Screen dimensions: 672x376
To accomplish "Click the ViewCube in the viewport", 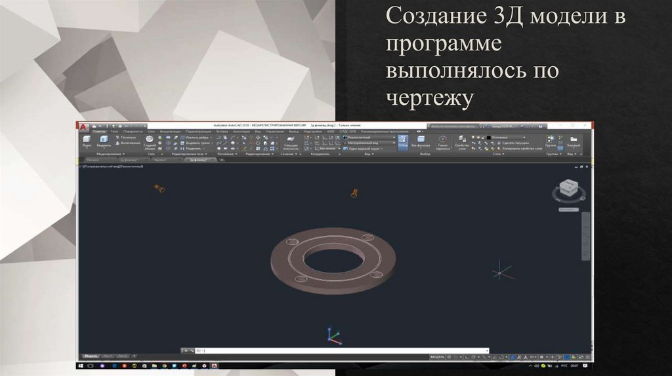I will click(569, 189).
